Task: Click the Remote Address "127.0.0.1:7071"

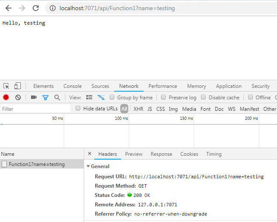Action: pyautogui.click(x=157, y=205)
